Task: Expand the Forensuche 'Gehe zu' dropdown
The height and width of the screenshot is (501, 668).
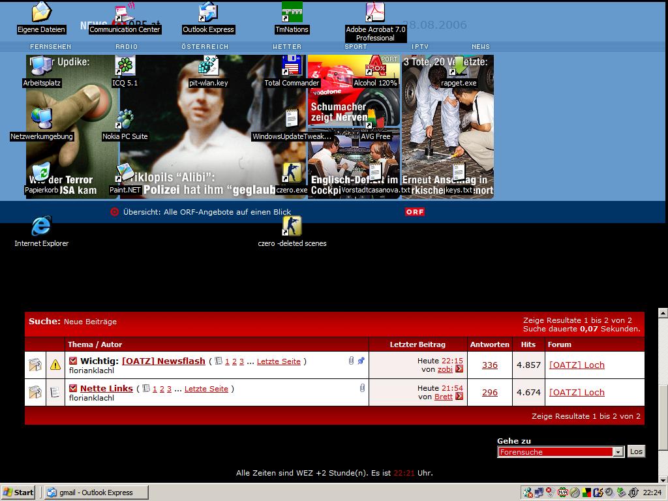Action: click(x=618, y=452)
